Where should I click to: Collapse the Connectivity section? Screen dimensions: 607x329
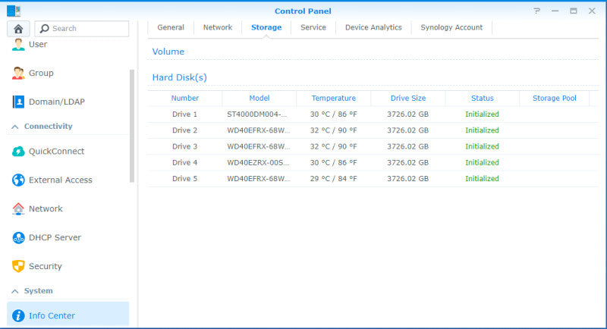[15, 127]
